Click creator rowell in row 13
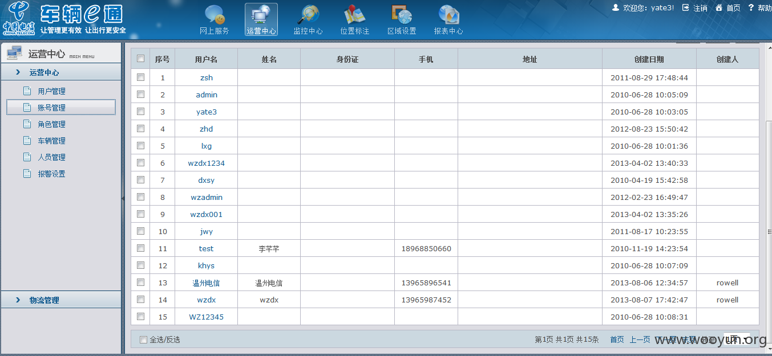Screen dimensions: 772x356 click(727, 283)
